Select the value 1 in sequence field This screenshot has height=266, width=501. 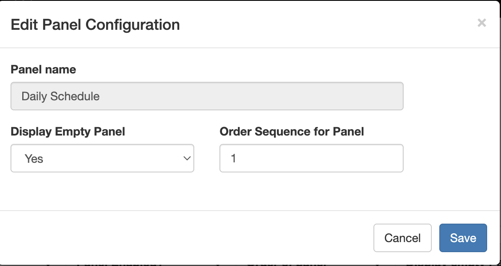click(x=234, y=158)
